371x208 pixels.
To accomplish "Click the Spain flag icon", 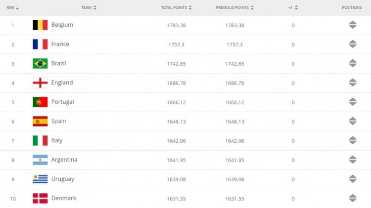I will pyautogui.click(x=40, y=121).
